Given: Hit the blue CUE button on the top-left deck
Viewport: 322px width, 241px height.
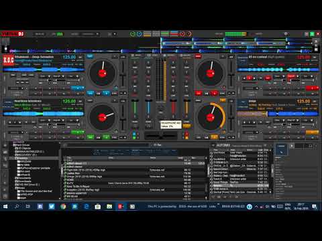Looking at the screenshot, I should (91, 93).
